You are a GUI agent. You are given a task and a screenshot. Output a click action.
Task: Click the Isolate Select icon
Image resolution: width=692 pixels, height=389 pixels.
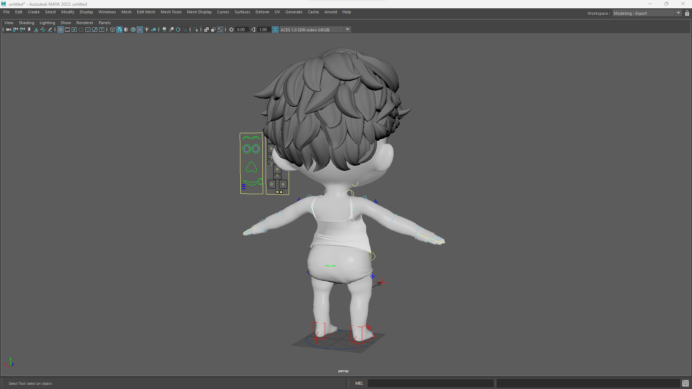pos(196,30)
